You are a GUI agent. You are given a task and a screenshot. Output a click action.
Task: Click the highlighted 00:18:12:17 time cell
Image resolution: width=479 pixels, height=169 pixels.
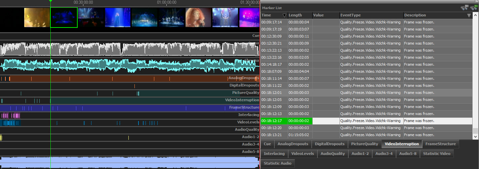[274, 121]
